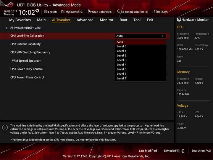Switch to EzMode(F7)

click(174, 151)
